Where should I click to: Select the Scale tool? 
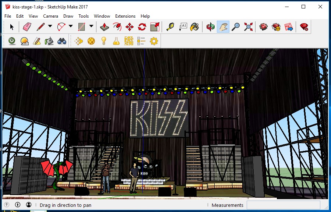coord(155,27)
